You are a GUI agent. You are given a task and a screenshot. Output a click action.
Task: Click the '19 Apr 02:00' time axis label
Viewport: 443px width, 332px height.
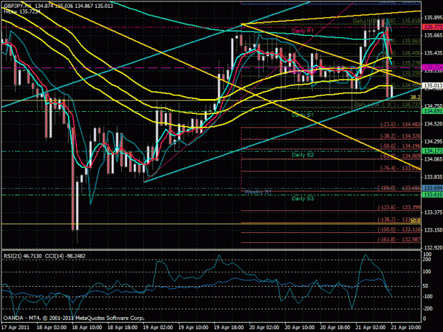158,328
